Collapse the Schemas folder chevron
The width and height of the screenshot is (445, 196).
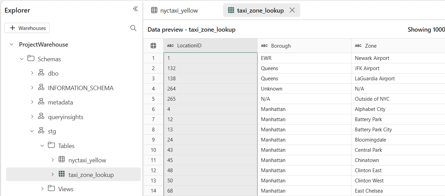click(x=22, y=59)
